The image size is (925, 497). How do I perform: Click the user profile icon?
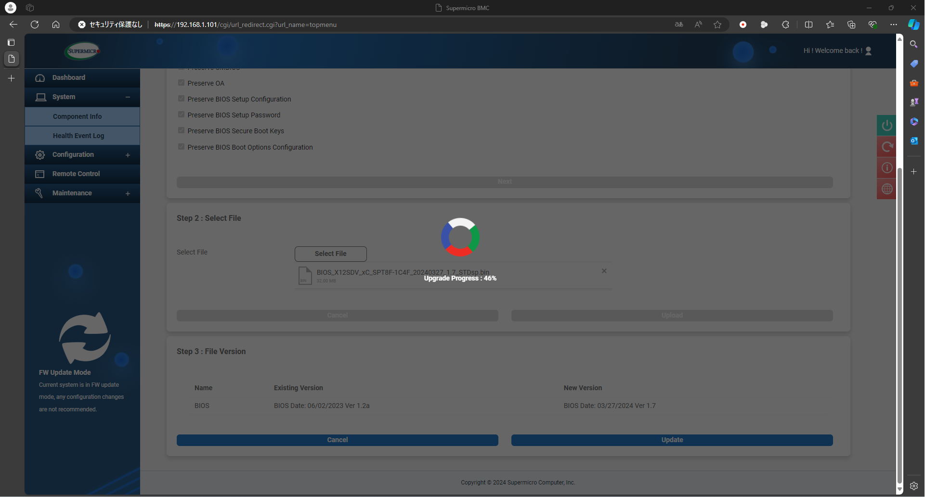(x=869, y=51)
